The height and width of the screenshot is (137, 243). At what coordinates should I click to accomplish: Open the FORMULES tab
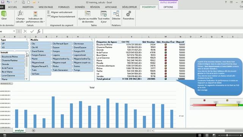click(x=64, y=7)
